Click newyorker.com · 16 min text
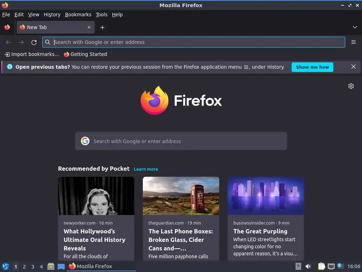 point(88,223)
